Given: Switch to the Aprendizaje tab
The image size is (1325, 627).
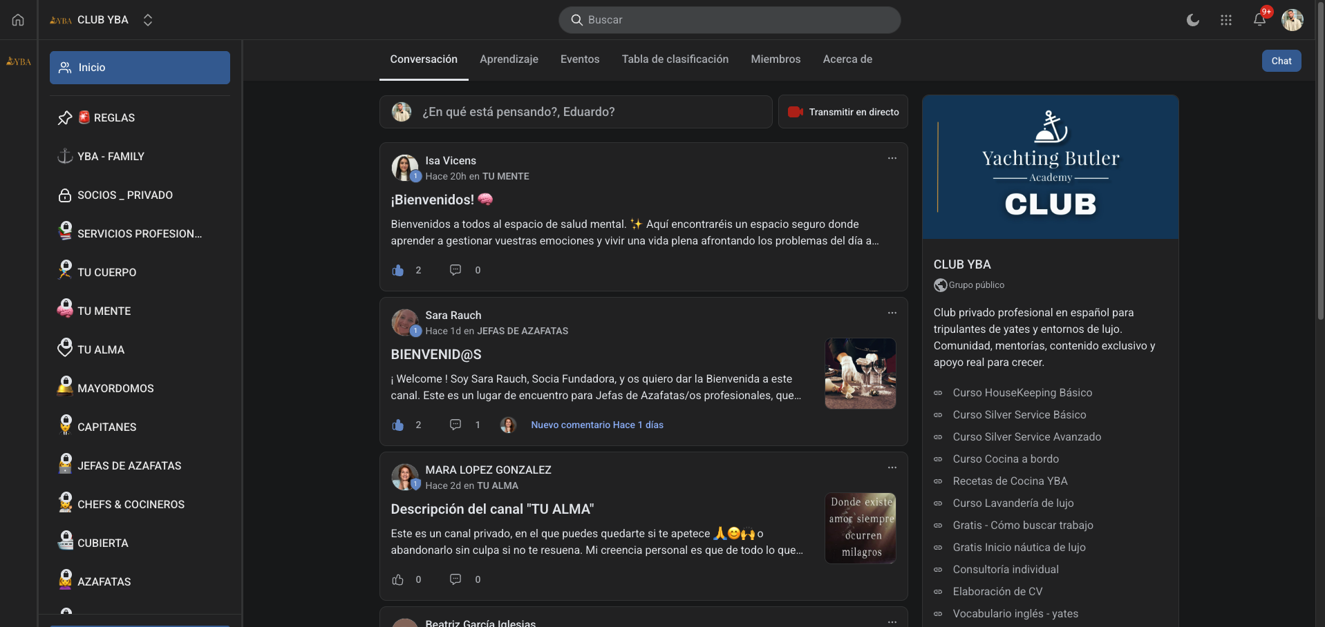Looking at the screenshot, I should (509, 59).
